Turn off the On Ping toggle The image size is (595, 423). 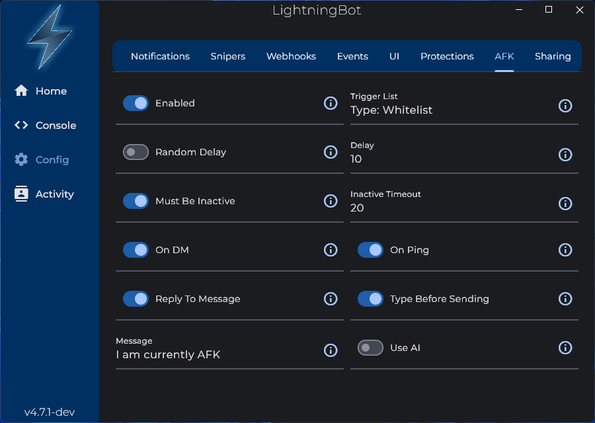370,250
